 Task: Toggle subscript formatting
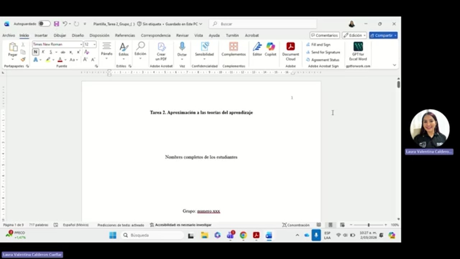pyautogui.click(x=71, y=52)
